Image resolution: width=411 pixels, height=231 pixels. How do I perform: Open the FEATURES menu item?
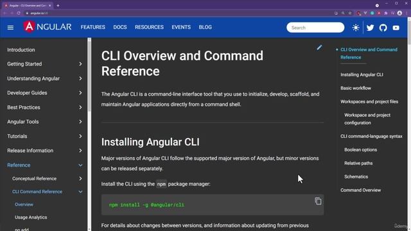[92, 27]
